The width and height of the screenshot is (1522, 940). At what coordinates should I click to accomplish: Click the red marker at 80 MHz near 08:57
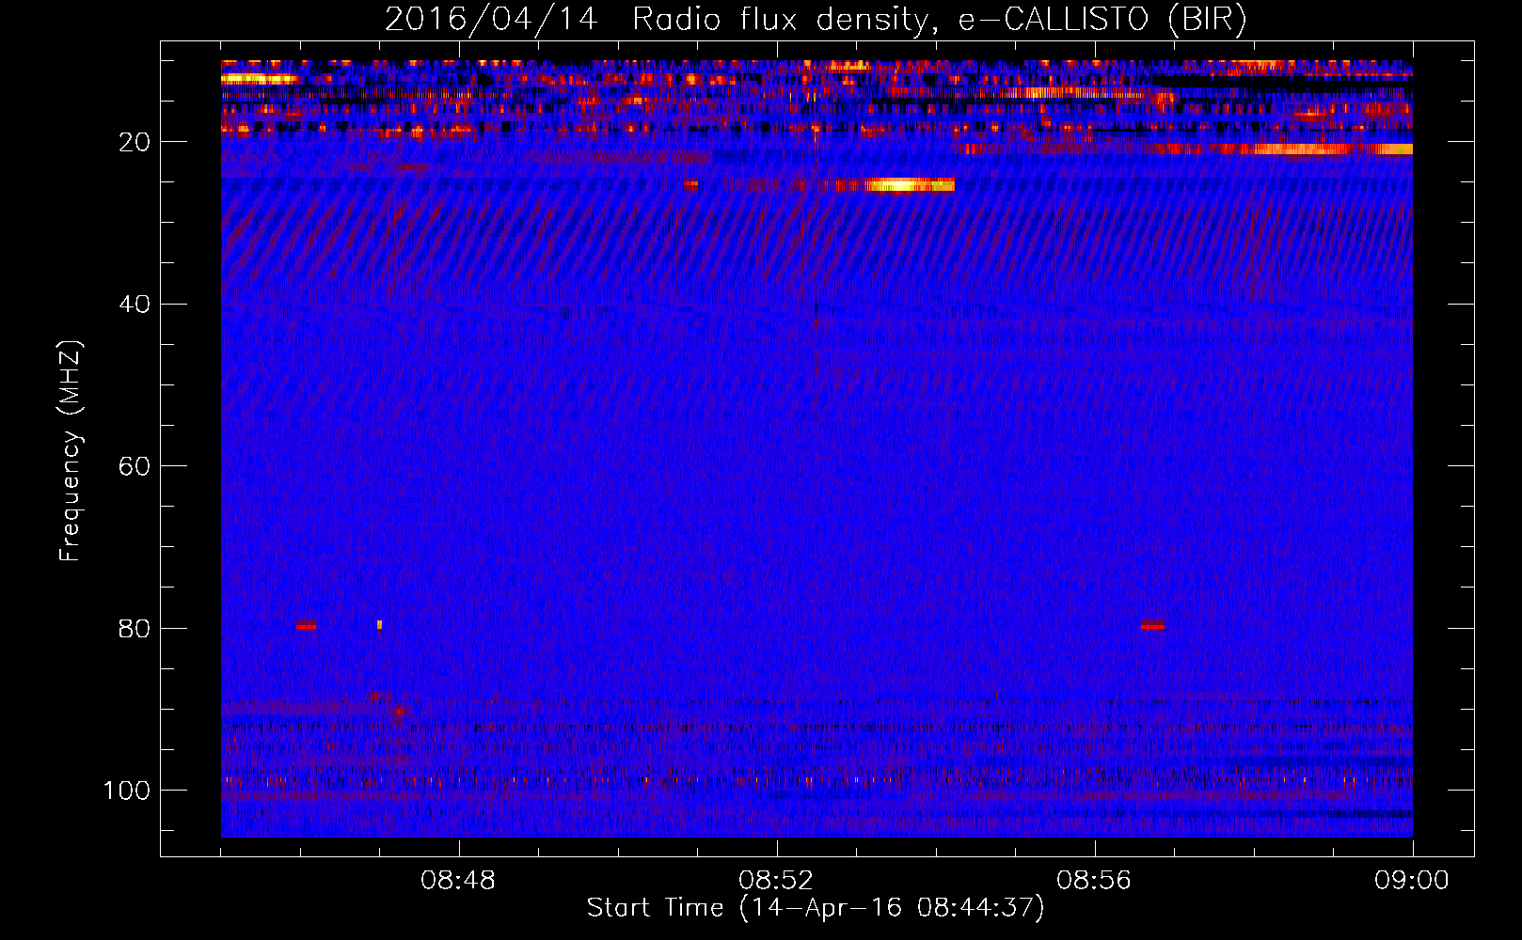(1152, 625)
